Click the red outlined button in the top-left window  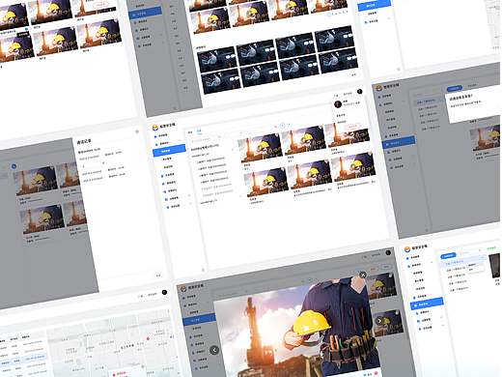click(100, 5)
